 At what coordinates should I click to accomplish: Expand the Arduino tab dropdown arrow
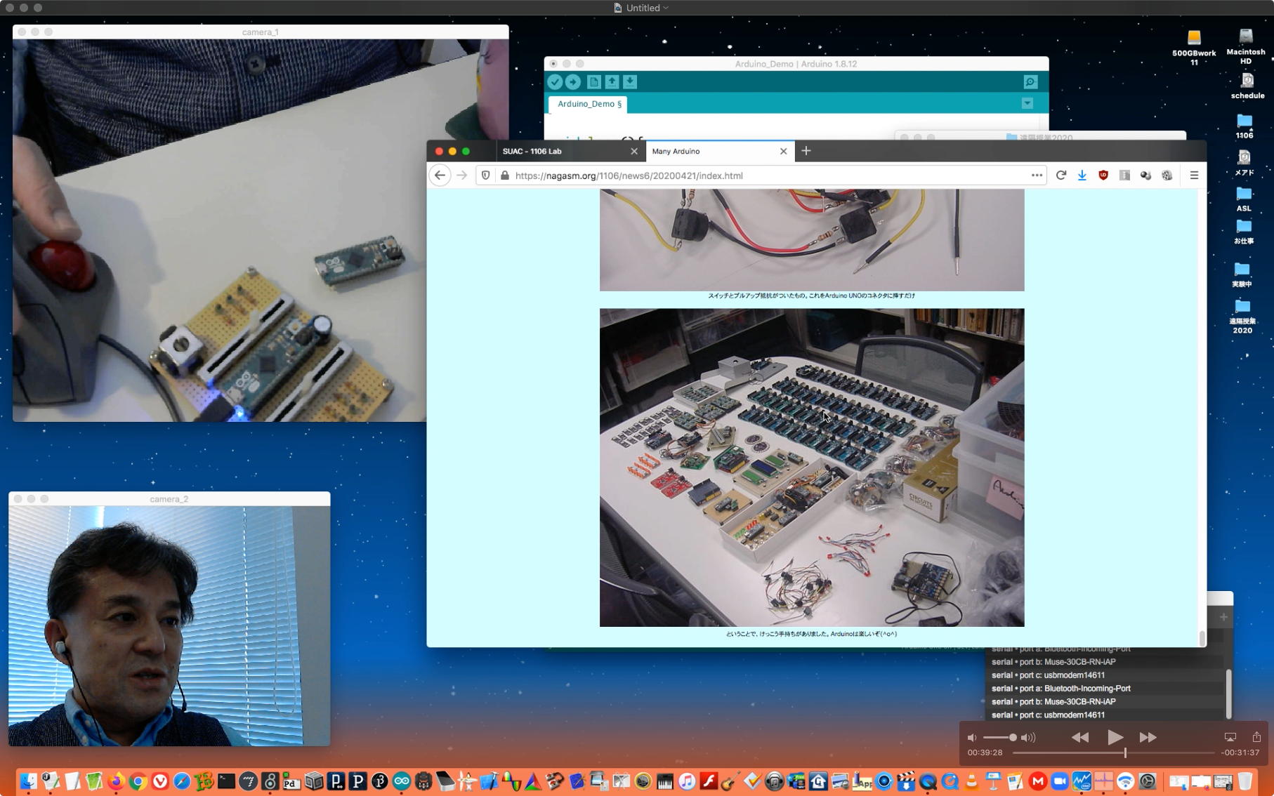click(1027, 104)
